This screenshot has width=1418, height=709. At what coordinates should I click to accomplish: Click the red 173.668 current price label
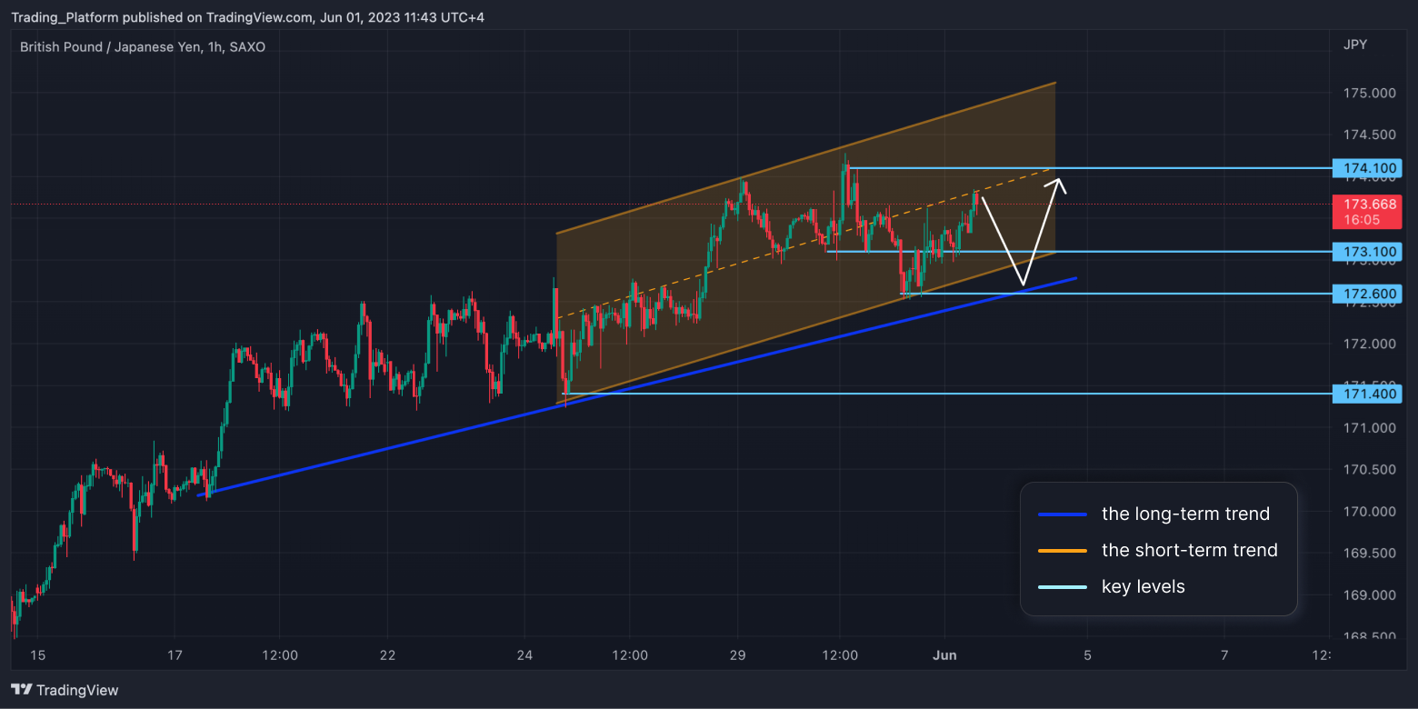click(1367, 211)
